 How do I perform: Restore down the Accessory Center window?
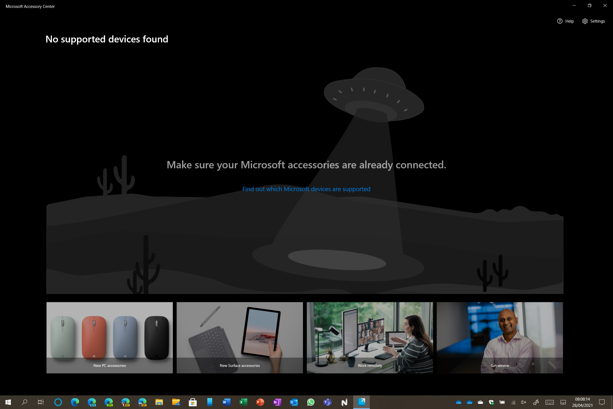point(590,5)
